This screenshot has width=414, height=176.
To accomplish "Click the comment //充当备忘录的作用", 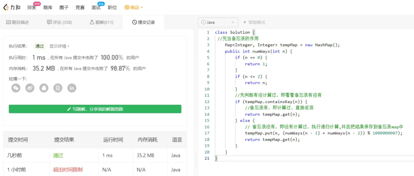I will coord(238,39).
